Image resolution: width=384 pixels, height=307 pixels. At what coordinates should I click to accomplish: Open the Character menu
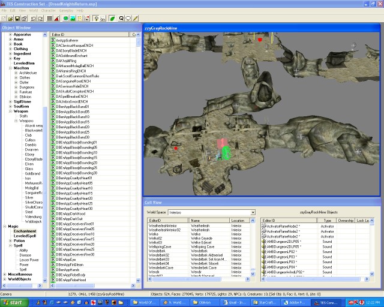coord(48,11)
